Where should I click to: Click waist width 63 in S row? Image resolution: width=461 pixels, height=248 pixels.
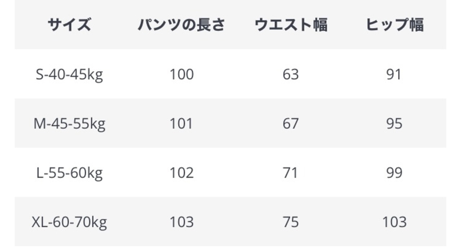(x=291, y=75)
